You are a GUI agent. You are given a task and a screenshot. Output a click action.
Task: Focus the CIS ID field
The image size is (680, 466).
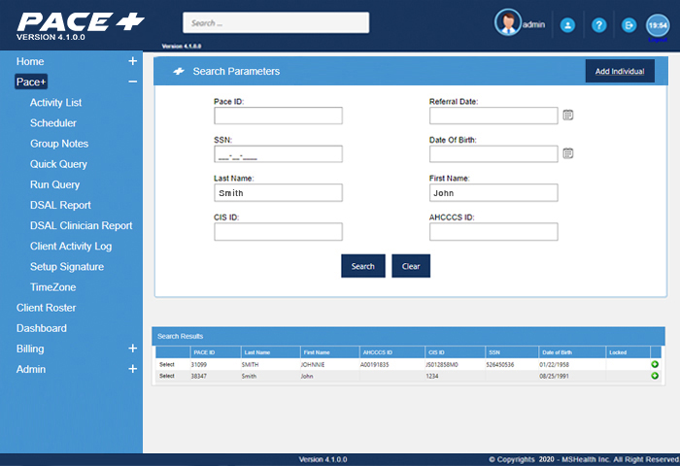click(x=278, y=231)
